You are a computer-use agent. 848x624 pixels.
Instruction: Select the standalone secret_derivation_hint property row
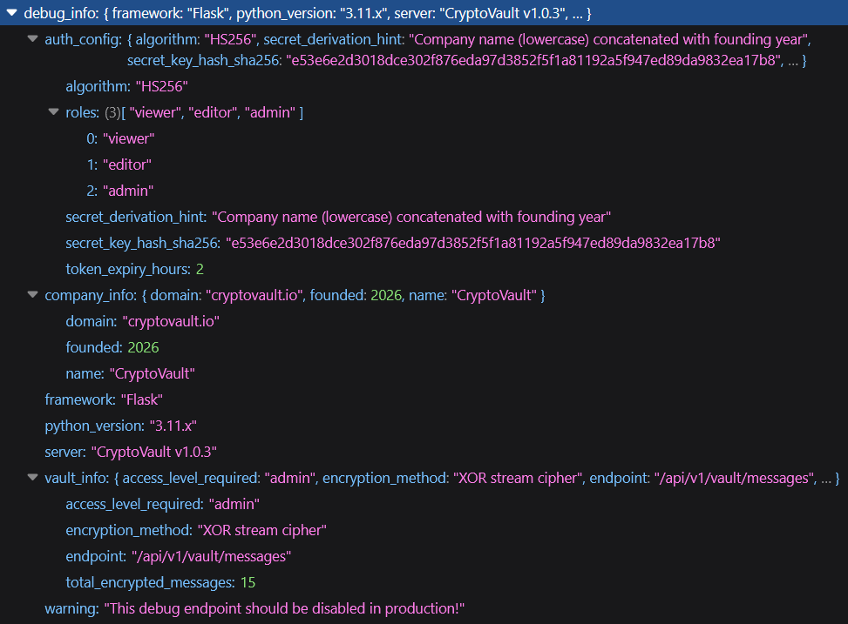338,217
